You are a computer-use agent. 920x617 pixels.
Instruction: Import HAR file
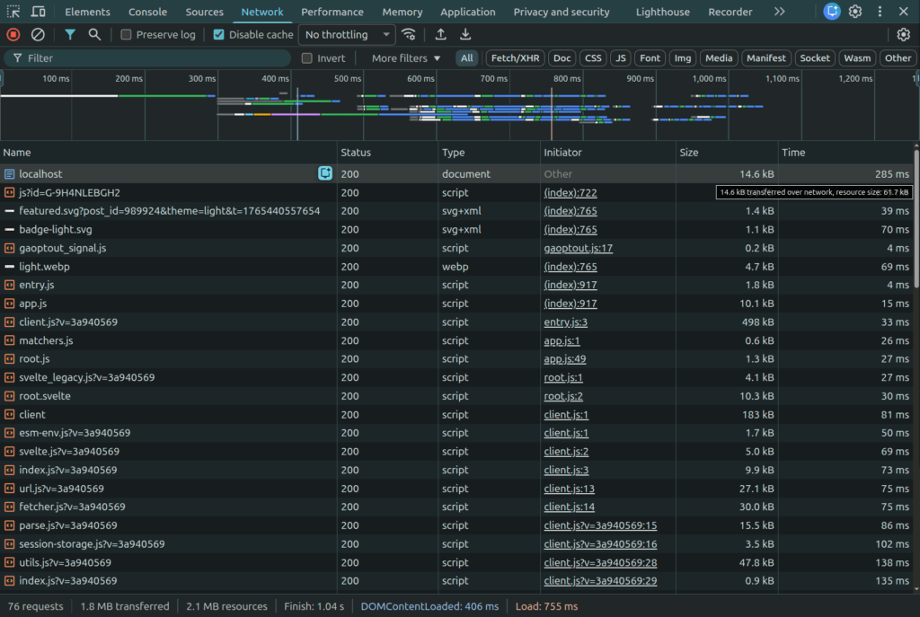[x=440, y=34]
